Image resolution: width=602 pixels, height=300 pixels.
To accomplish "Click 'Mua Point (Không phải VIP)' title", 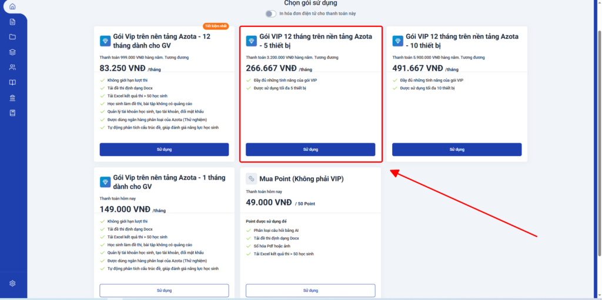I will [x=302, y=179].
